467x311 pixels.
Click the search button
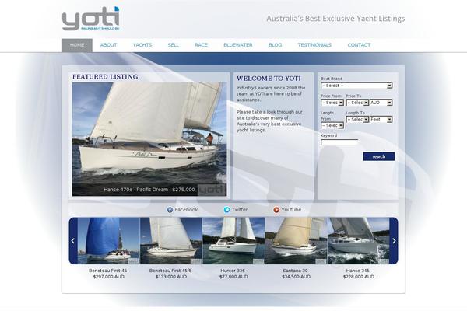pos(379,156)
